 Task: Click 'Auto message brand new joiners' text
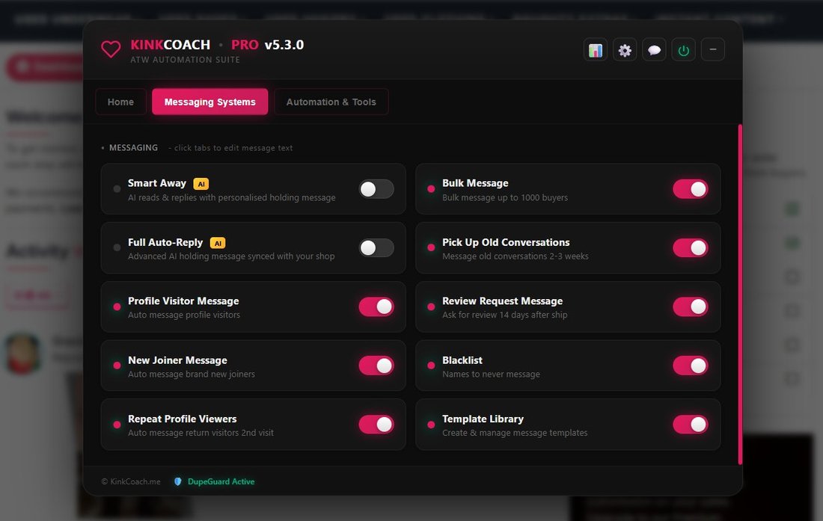(191, 374)
